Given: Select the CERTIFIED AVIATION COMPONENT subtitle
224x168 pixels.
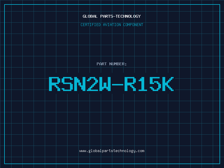Looking at the screenshot, I should [x=112, y=25].
